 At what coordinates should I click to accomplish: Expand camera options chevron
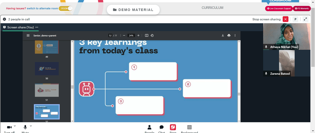(x=15, y=126)
